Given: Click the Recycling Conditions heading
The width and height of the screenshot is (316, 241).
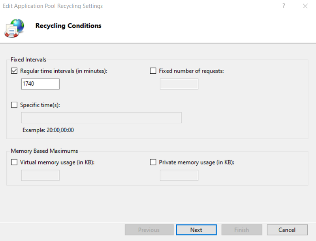Looking at the screenshot, I should tap(68, 26).
